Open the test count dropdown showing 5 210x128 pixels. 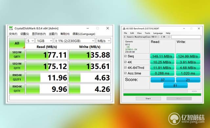pos(30,41)
